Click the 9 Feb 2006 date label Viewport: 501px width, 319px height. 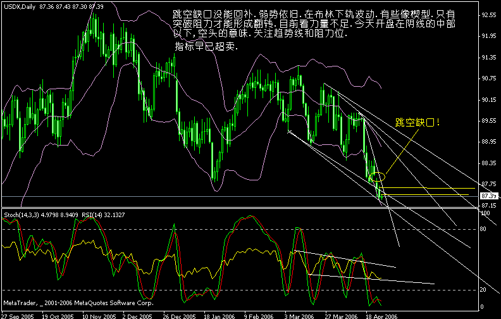(x=259, y=316)
